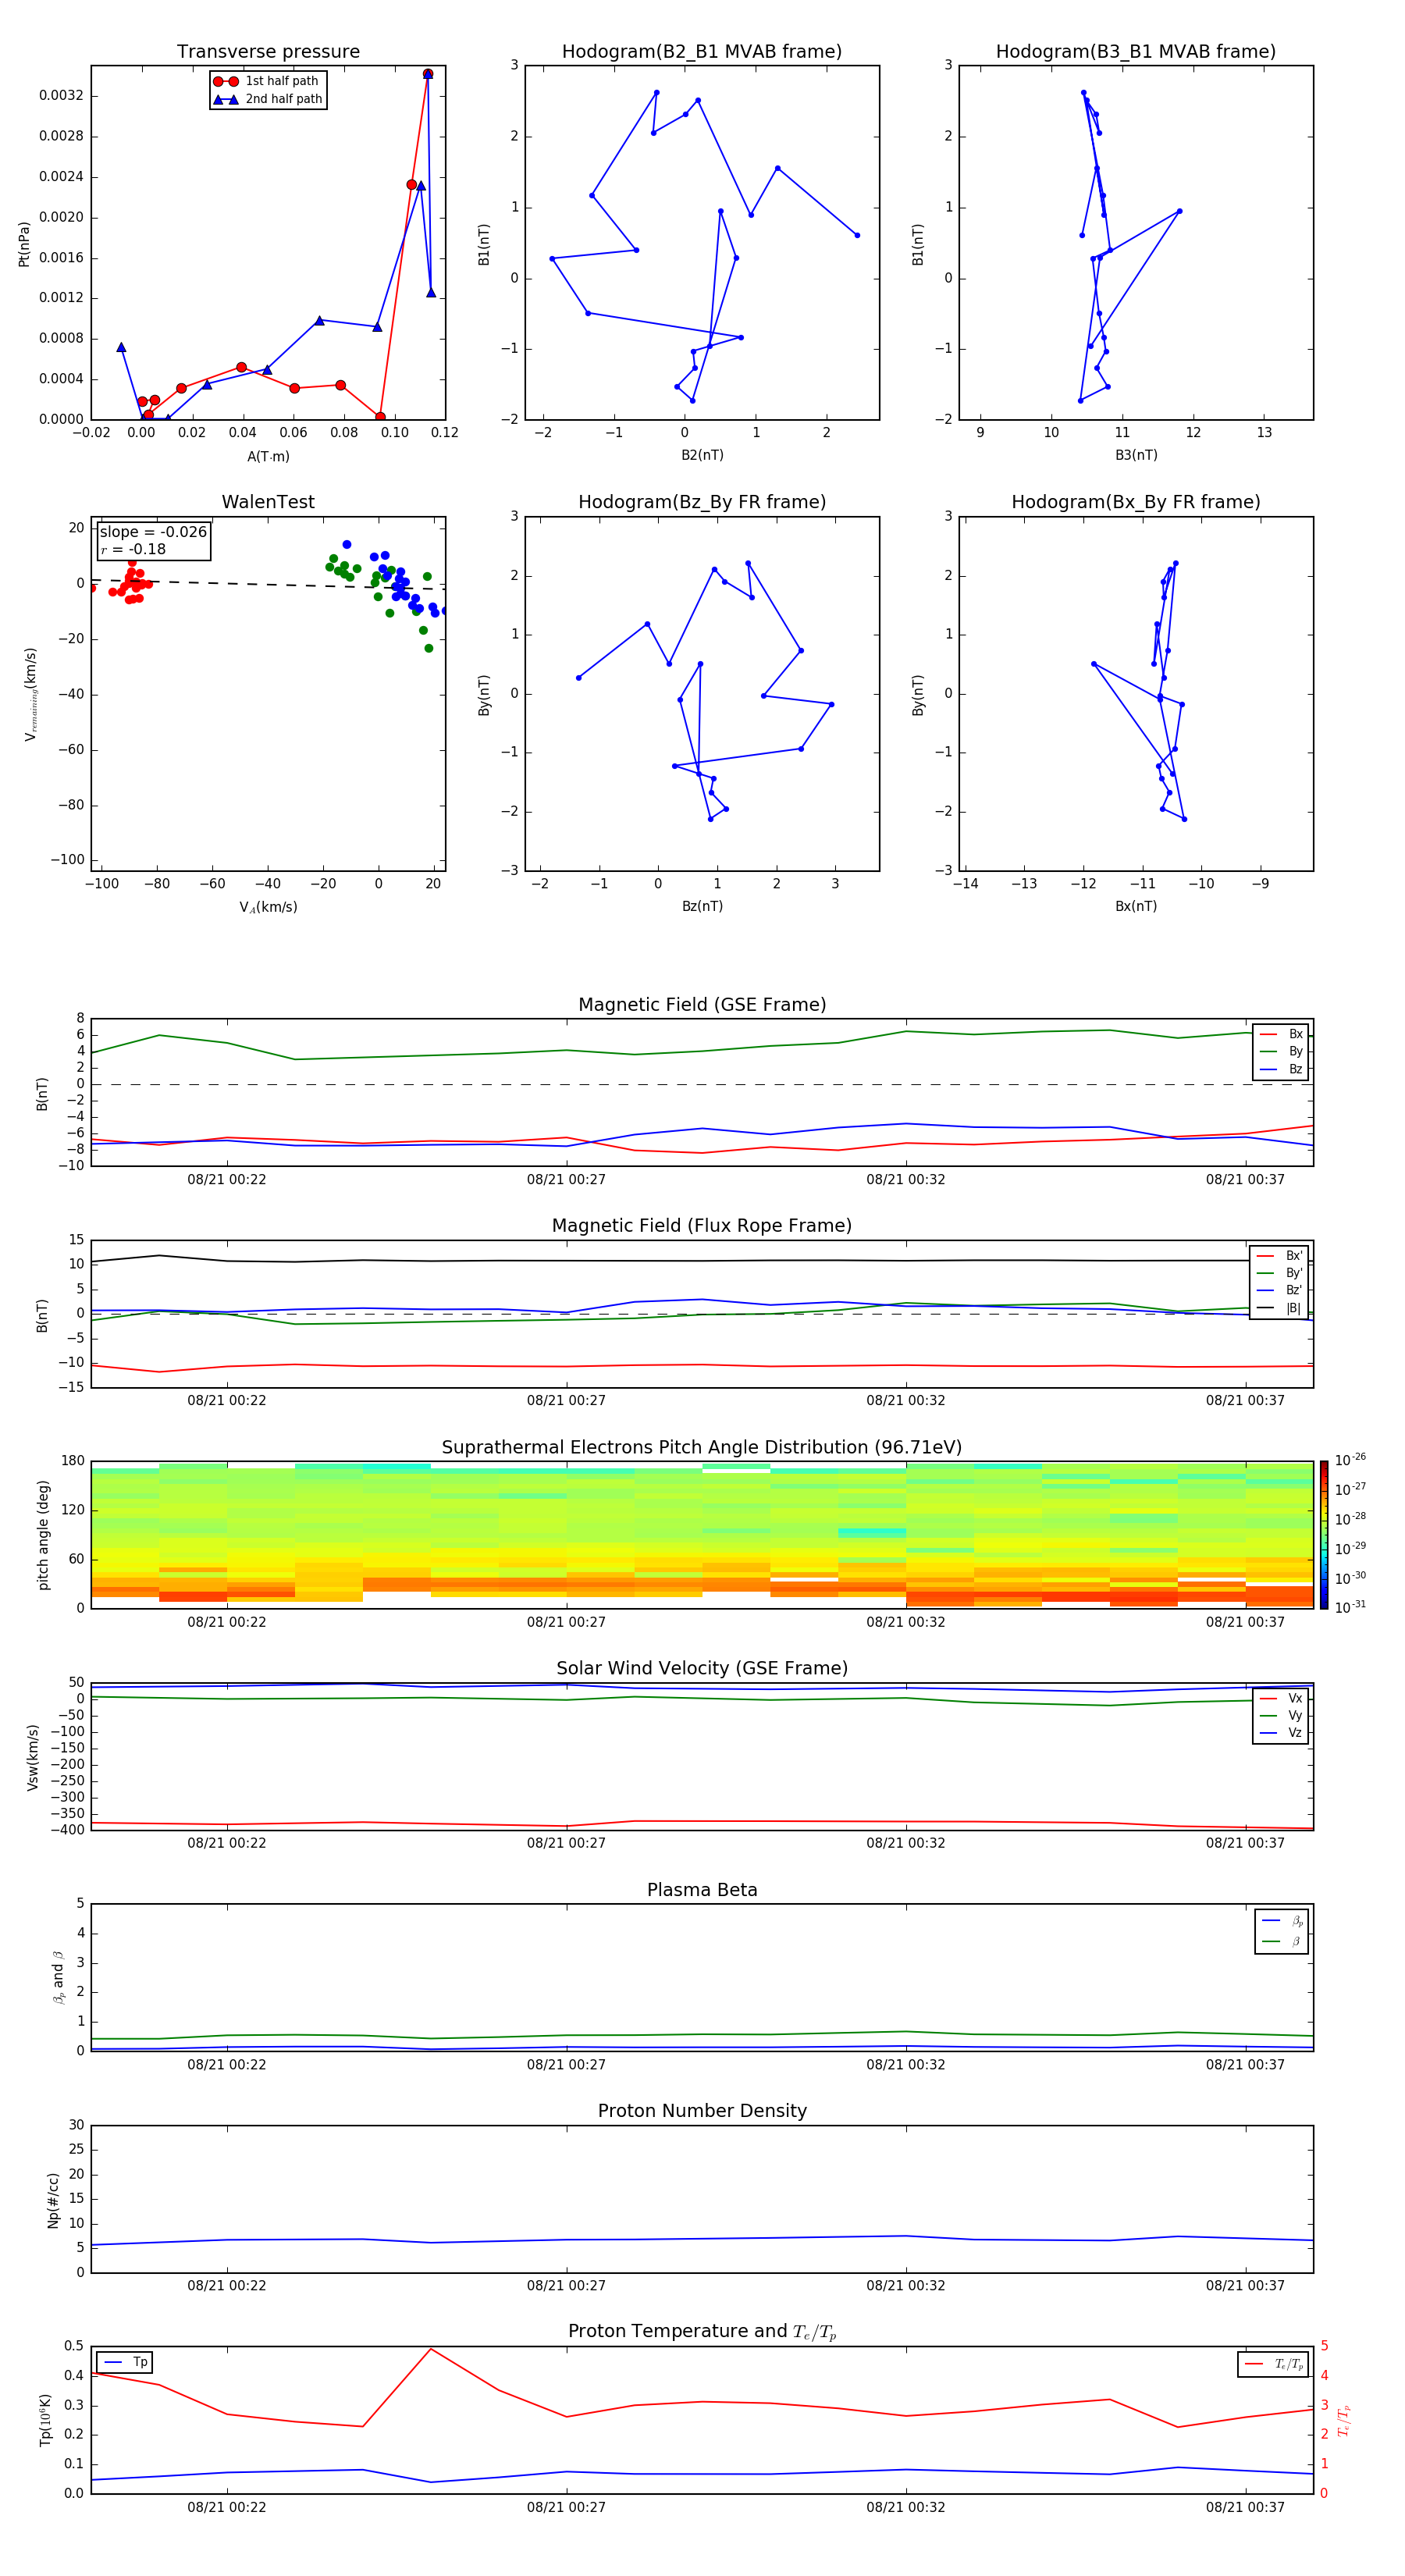Image resolution: width=1405 pixels, height=2576 pixels.
Task: Click the pitch angle colorbar scale
Action: click(x=1324, y=1535)
